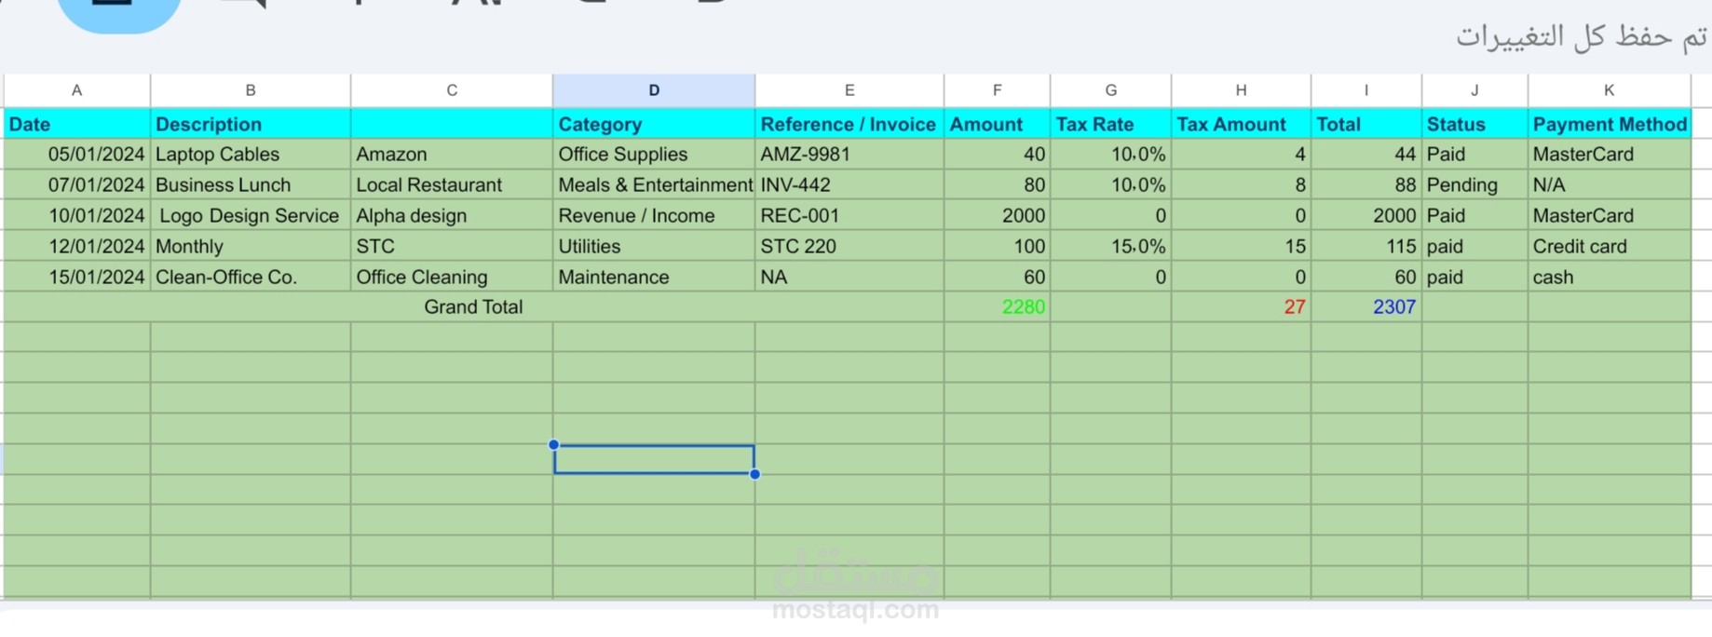
Task: Click the blue grand total 2307
Action: click(1366, 307)
